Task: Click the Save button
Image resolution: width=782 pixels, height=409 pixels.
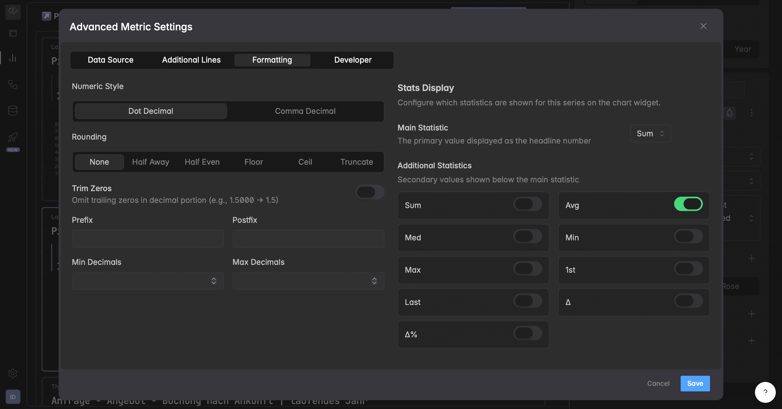Action: [x=695, y=384]
